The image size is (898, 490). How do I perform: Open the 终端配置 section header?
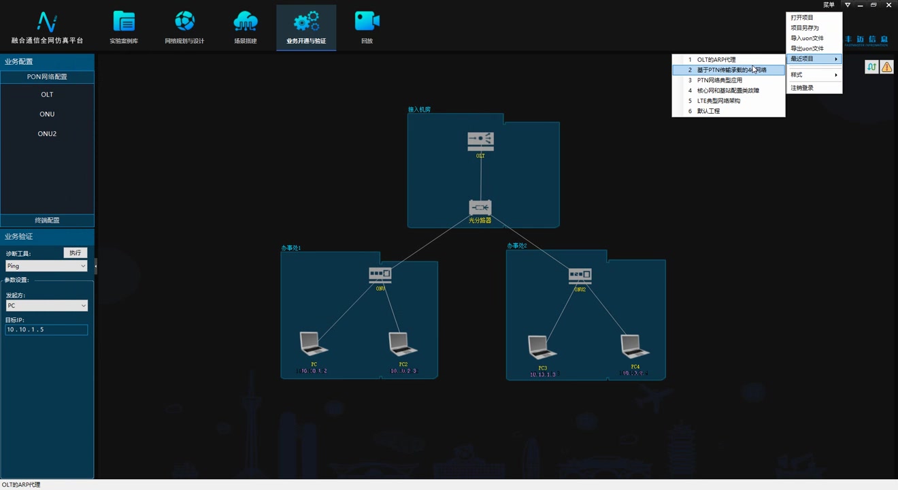coord(47,220)
